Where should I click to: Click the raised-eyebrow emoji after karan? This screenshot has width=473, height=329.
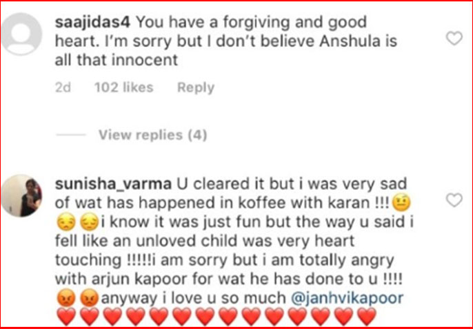click(x=401, y=203)
